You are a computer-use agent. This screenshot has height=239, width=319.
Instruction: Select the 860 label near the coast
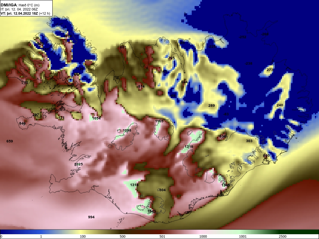[x=266, y=156]
